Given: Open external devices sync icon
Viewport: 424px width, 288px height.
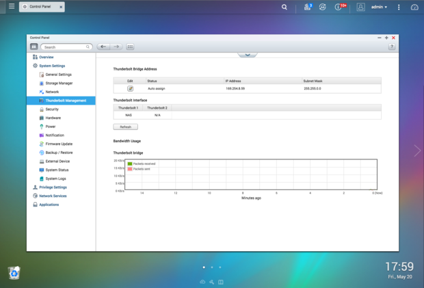Looking at the screenshot, I should coord(322,7).
